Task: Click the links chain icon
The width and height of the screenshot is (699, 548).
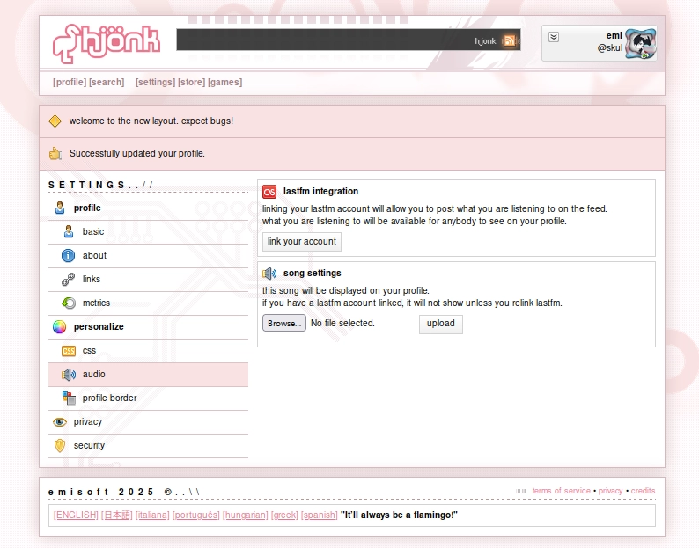Action: pyautogui.click(x=68, y=279)
